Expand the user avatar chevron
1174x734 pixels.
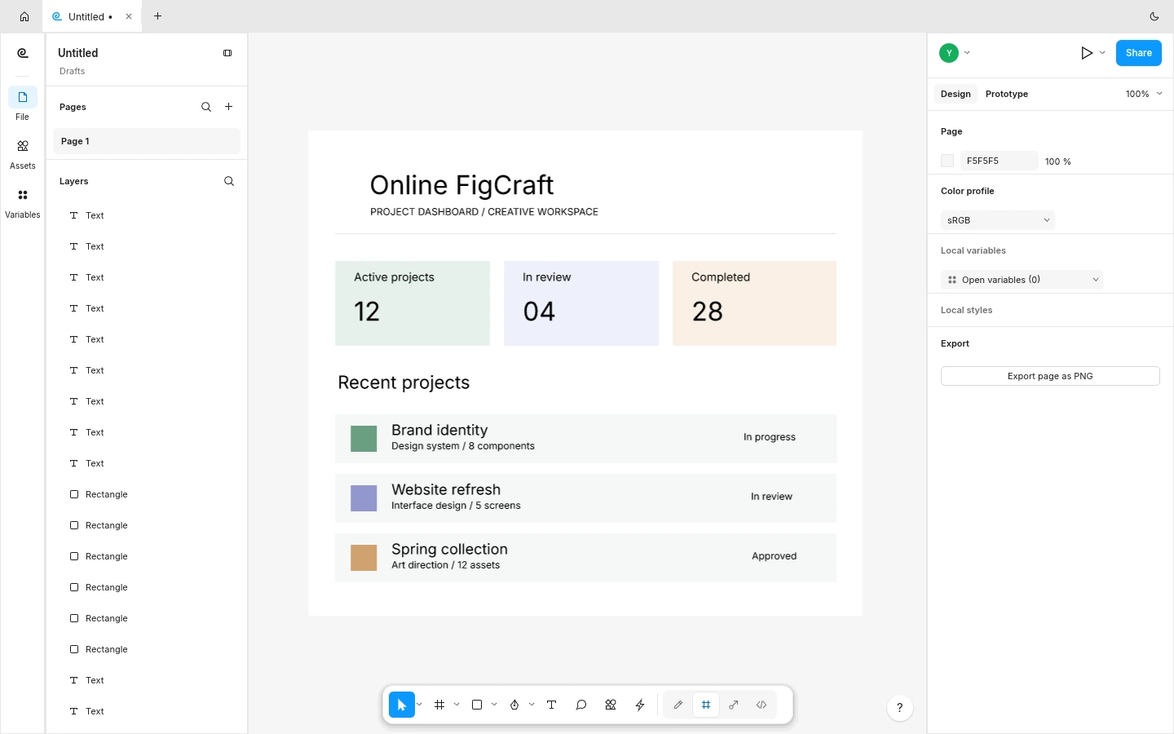click(967, 53)
